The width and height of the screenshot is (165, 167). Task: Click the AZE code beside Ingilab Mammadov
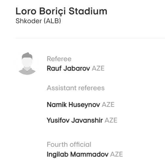point(117,154)
